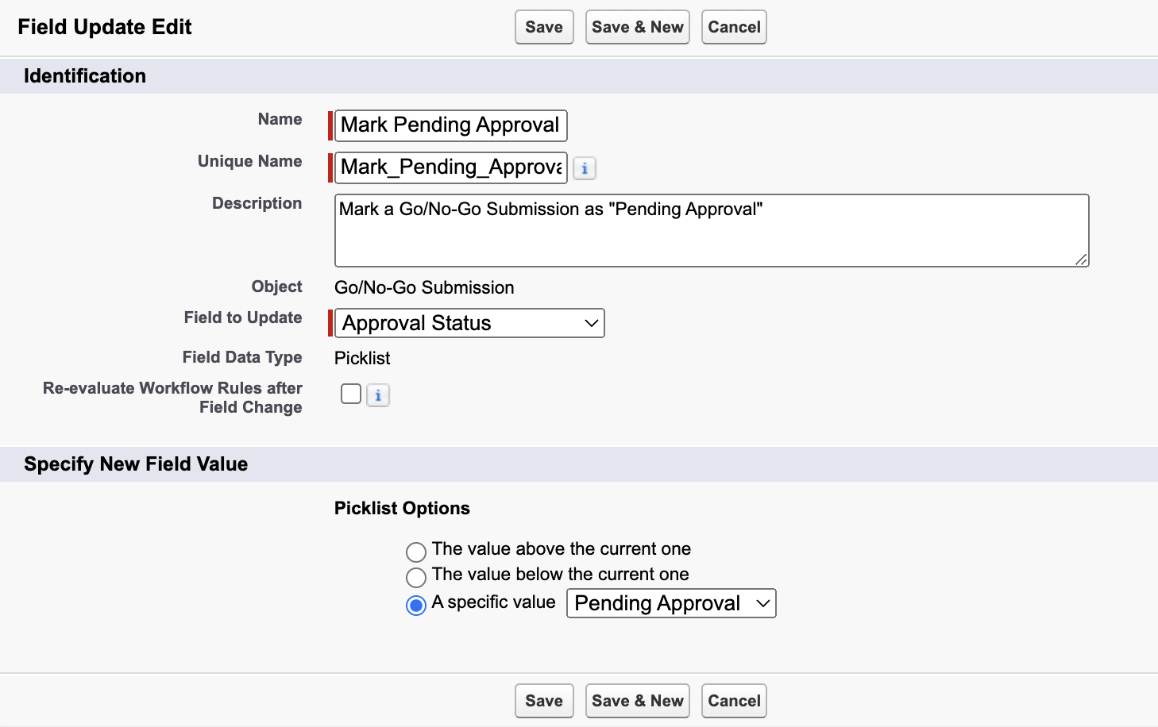Cancel the field update edit
This screenshot has width=1158, height=727.
(733, 26)
